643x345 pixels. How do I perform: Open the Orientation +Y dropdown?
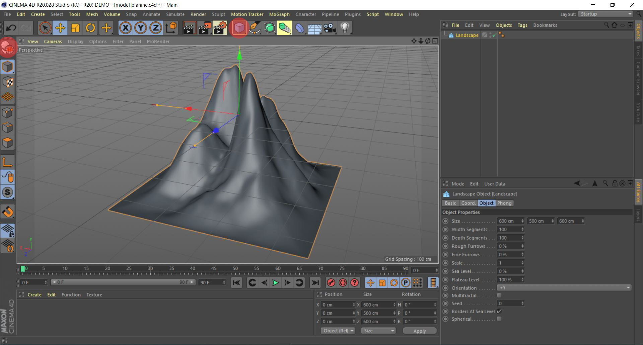564,288
